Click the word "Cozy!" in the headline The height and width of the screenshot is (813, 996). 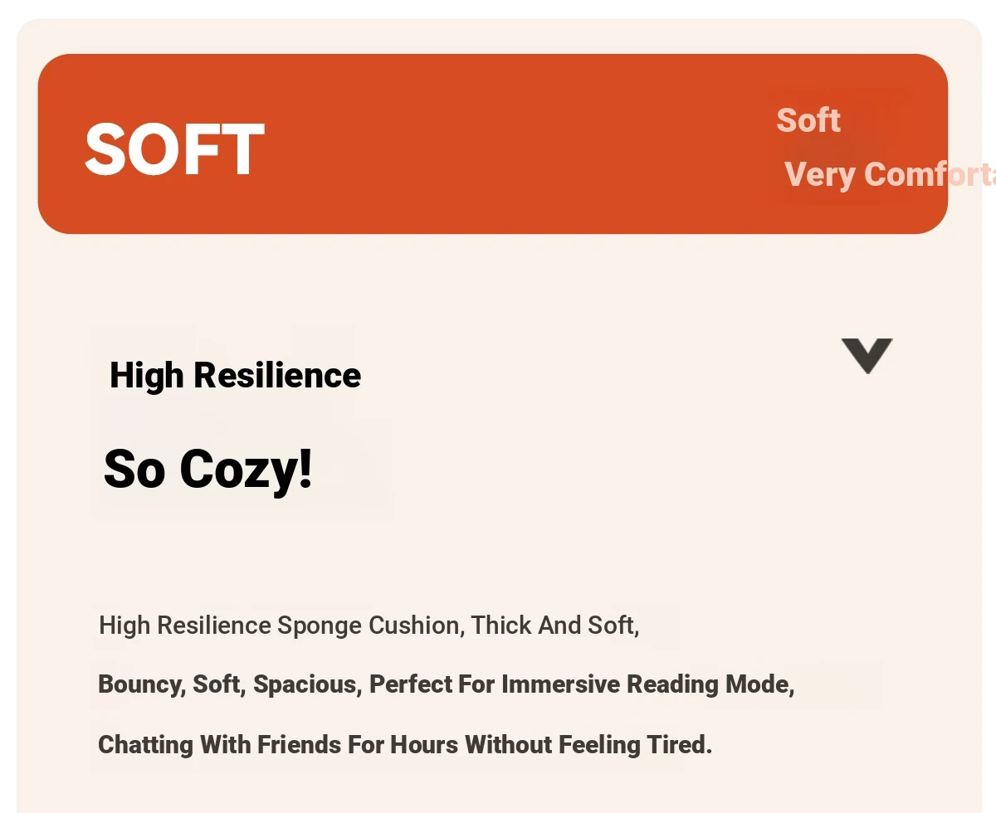(x=246, y=469)
